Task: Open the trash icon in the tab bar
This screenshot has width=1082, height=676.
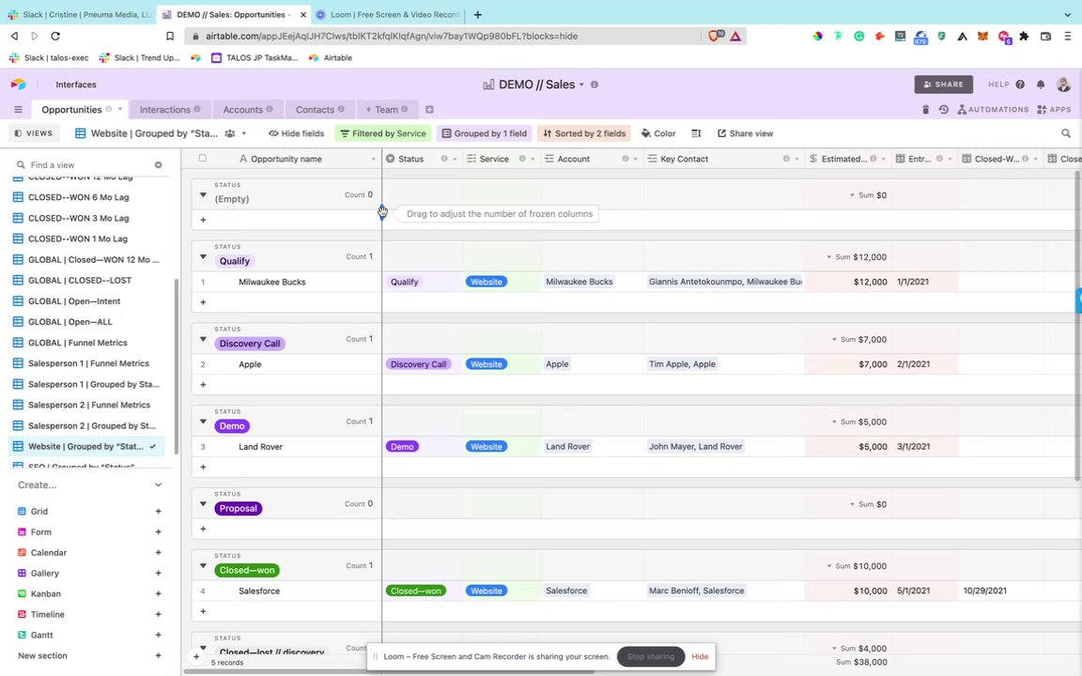Action: (925, 110)
